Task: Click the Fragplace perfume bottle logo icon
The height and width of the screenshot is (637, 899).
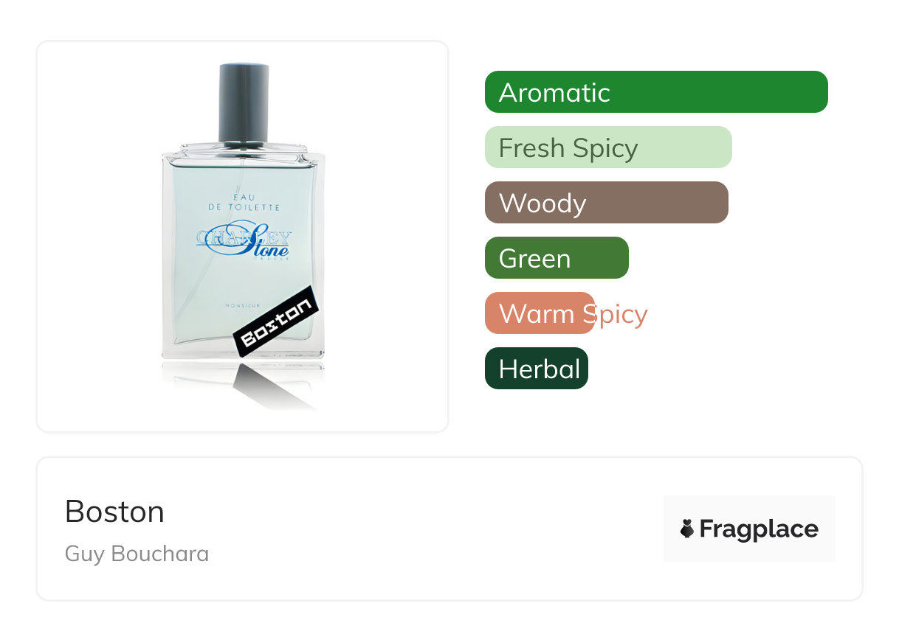Action: point(687,529)
